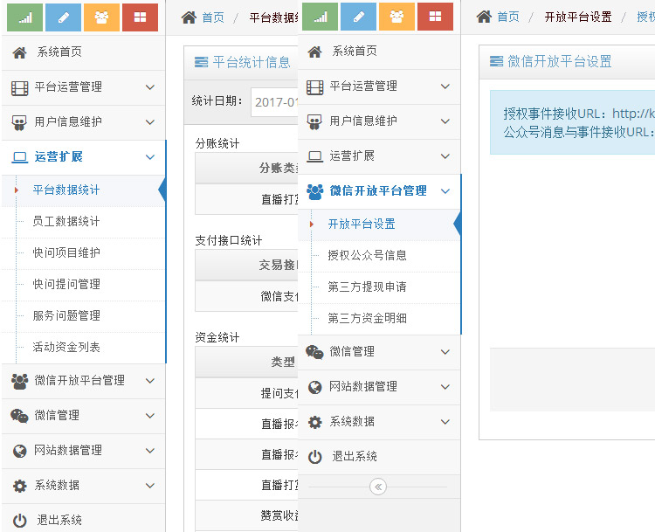
Task: Click gear icon for 系统数据 in right sidebar
Action: click(x=315, y=422)
